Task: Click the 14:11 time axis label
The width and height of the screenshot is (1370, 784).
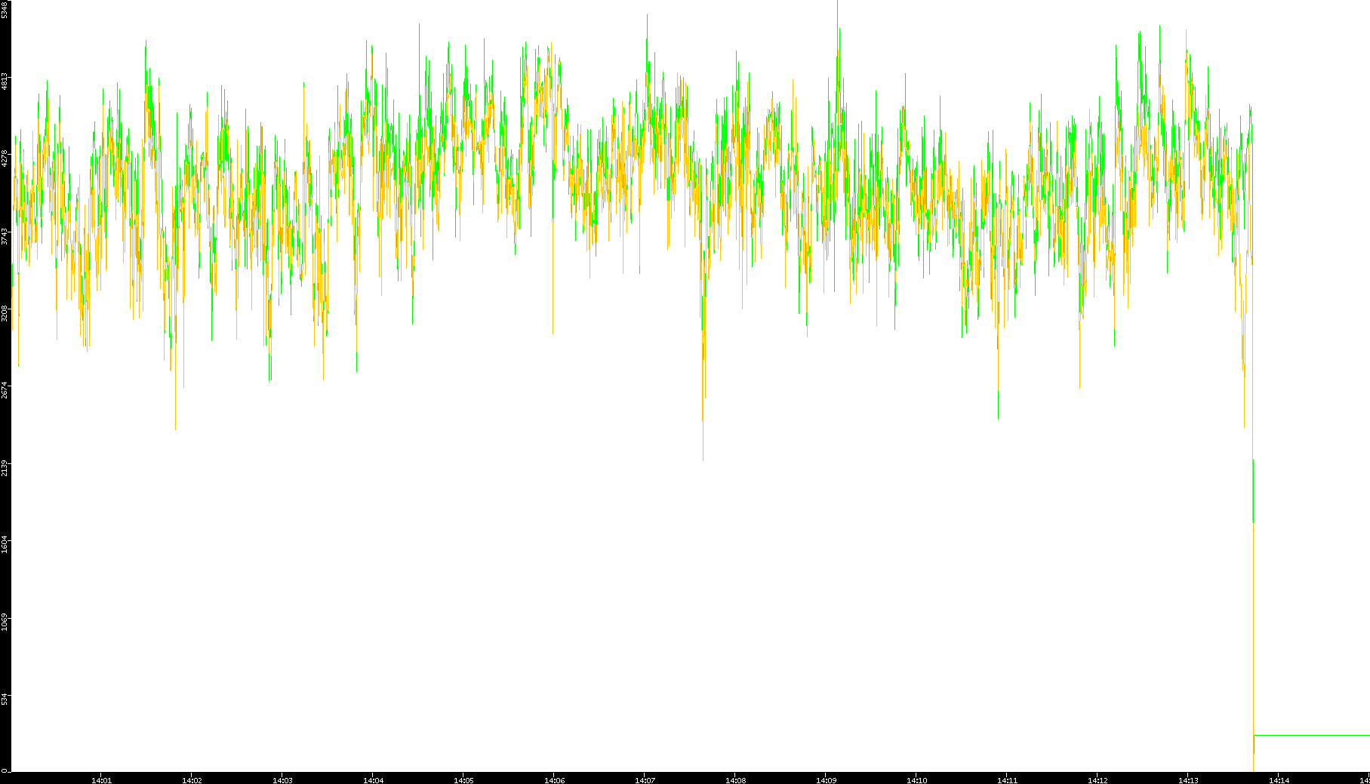Action: (1007, 780)
